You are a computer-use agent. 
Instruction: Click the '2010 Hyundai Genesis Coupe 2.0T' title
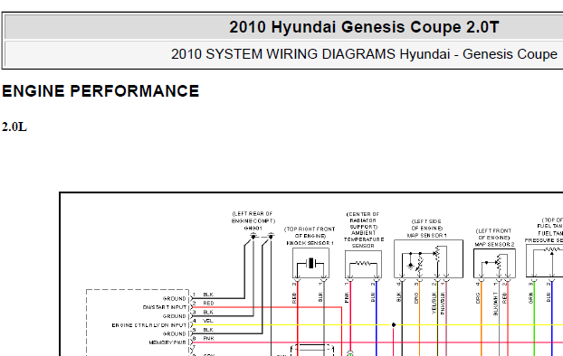[364, 27]
